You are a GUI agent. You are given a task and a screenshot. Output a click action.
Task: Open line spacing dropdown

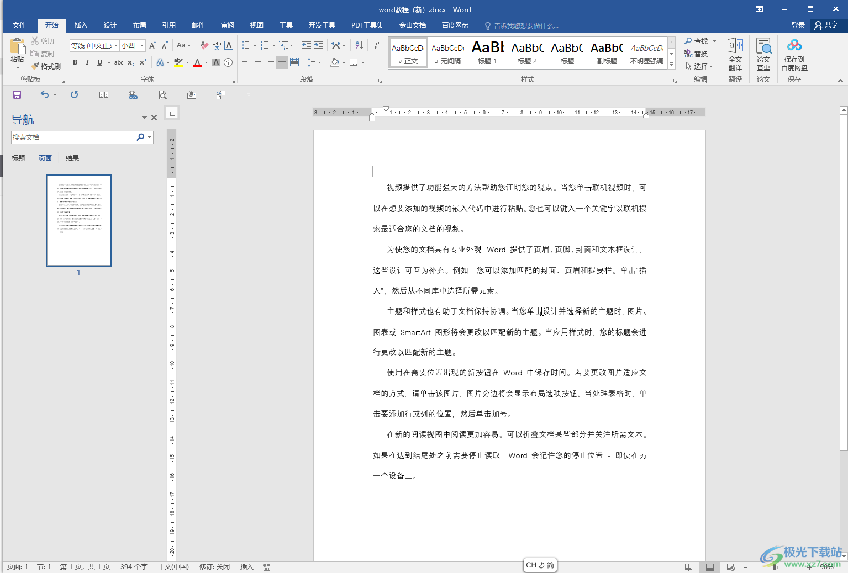[x=314, y=62]
